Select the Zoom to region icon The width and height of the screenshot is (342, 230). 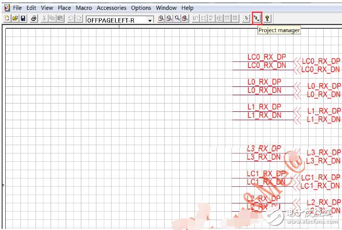coord(177,18)
